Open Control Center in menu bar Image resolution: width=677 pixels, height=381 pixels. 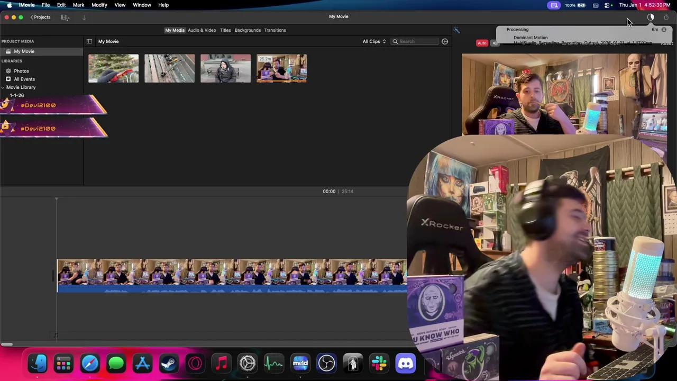(608, 5)
